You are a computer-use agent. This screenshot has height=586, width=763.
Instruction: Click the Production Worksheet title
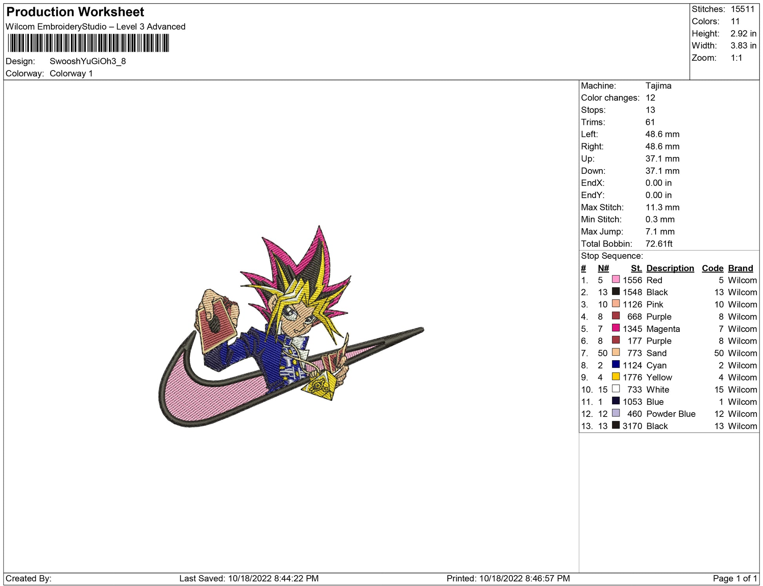tap(75, 12)
